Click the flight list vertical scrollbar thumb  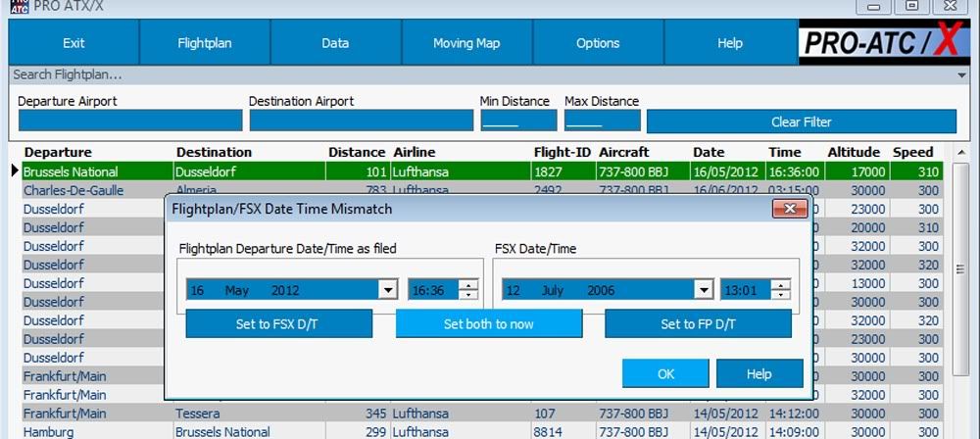pos(961,268)
